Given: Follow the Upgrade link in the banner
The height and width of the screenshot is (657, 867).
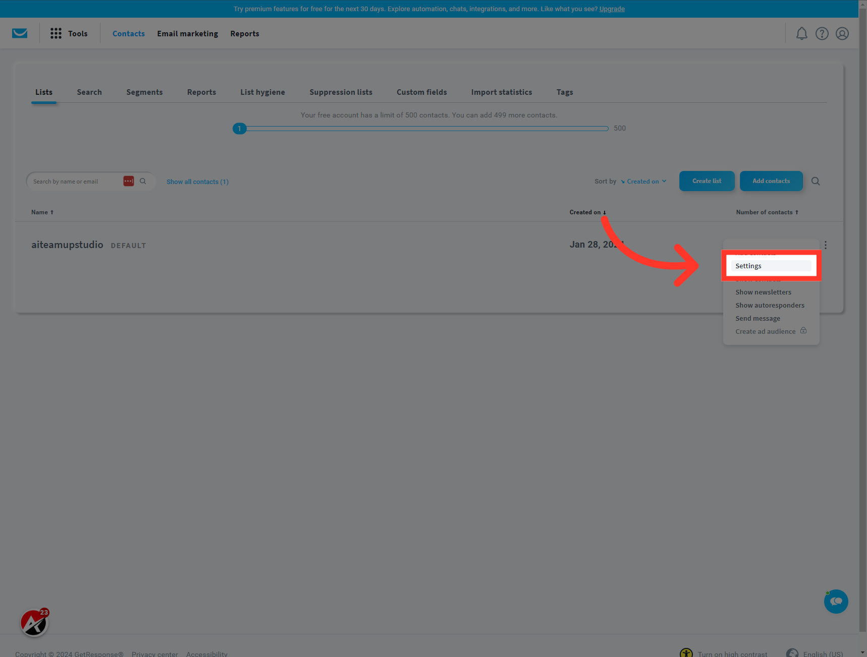Looking at the screenshot, I should coord(612,9).
